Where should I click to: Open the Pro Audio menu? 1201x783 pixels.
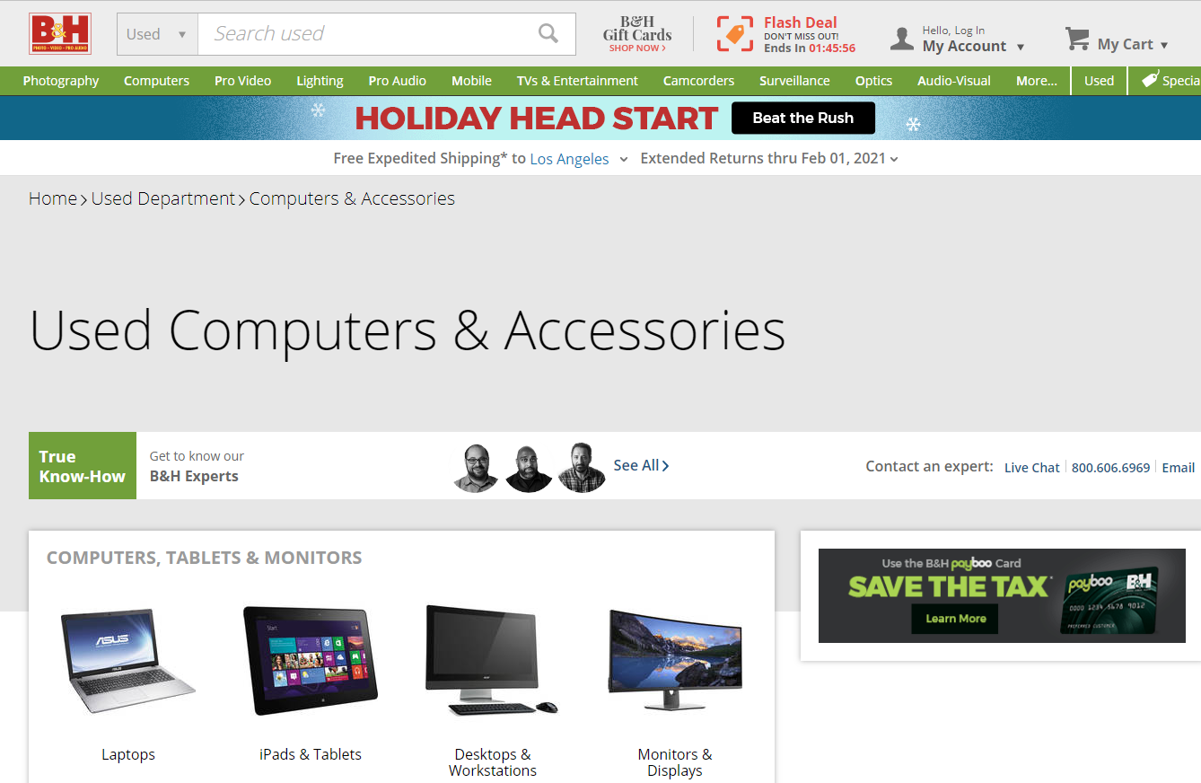pos(398,80)
